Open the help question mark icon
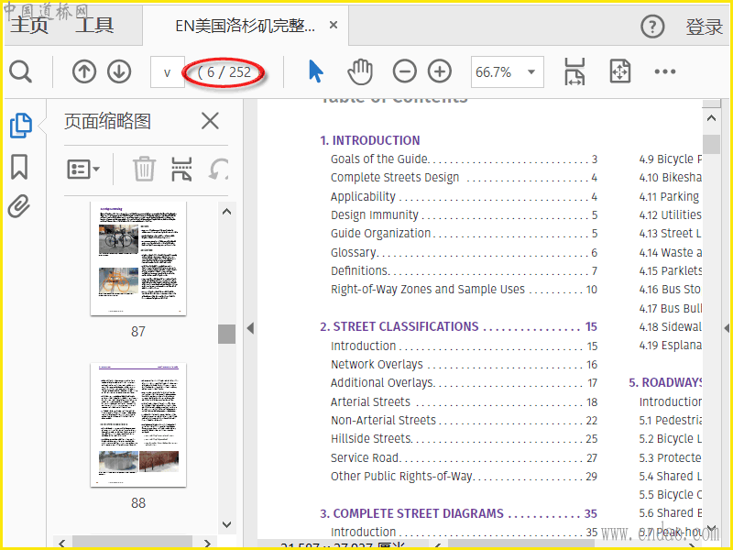The width and height of the screenshot is (733, 550). (652, 27)
